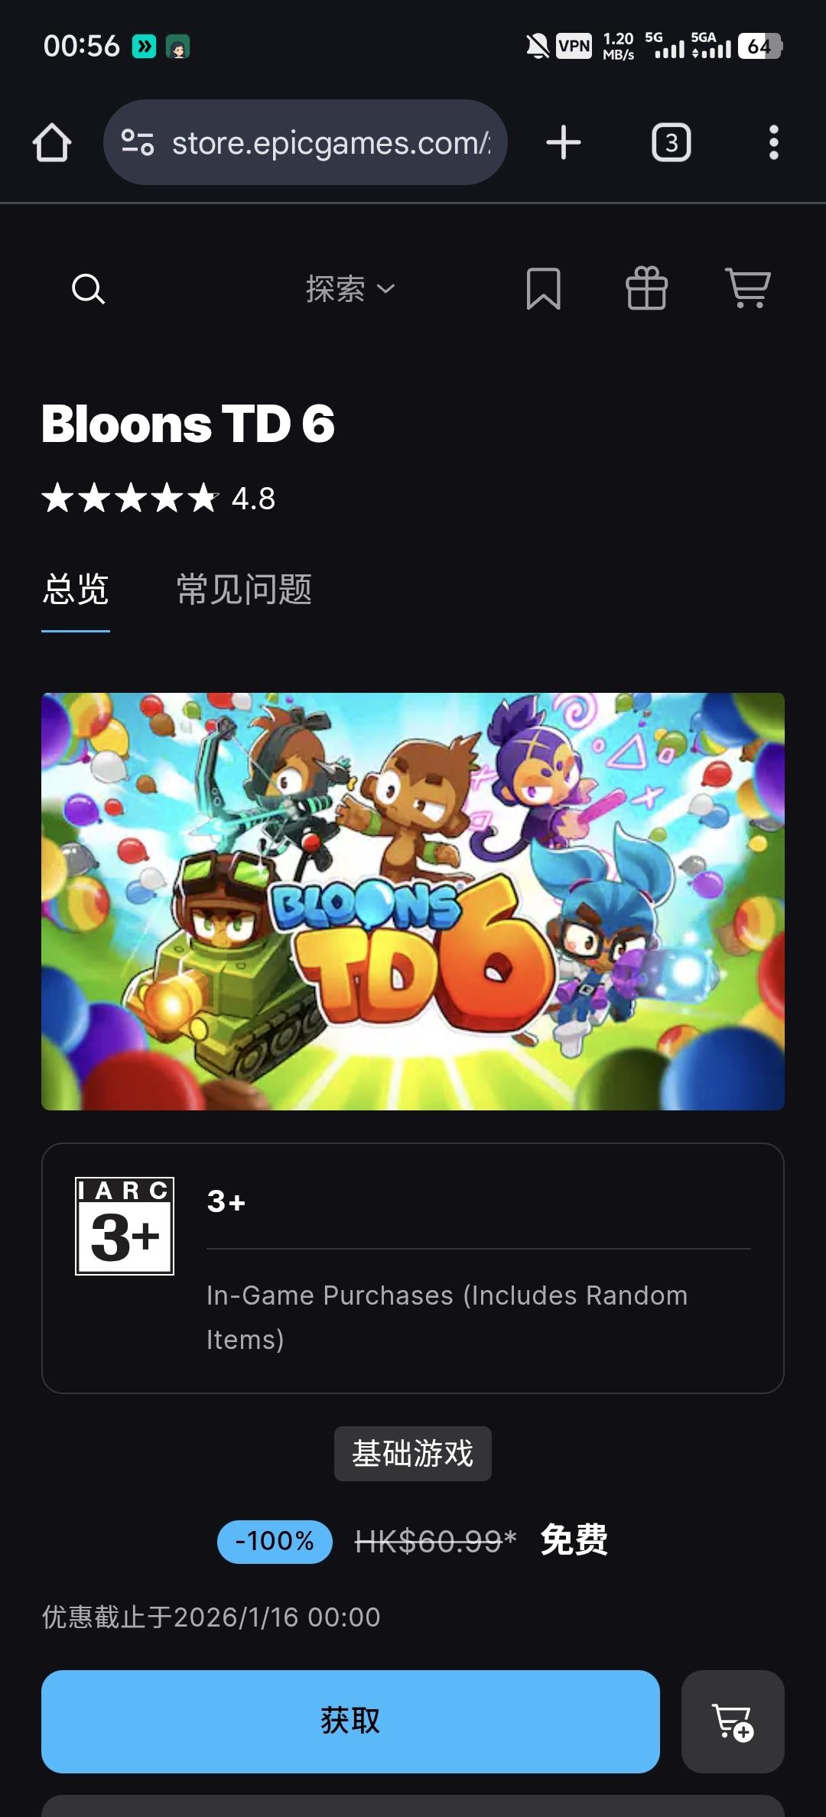Tap the IARC 3+ rating badge

125,1227
